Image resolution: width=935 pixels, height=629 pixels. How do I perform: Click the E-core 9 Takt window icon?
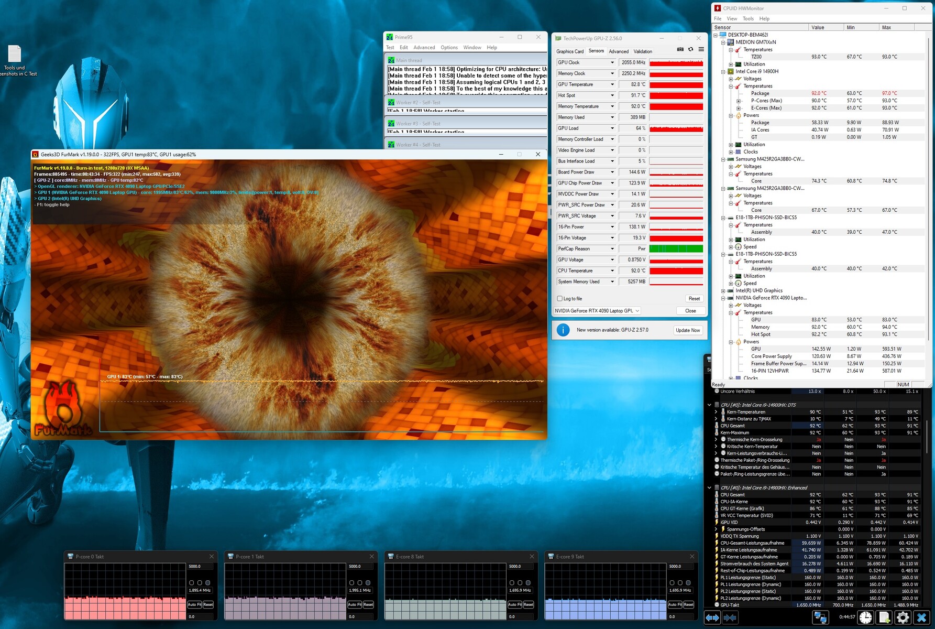[x=551, y=557]
